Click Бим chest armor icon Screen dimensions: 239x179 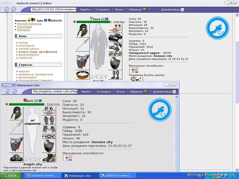(x=16, y=144)
